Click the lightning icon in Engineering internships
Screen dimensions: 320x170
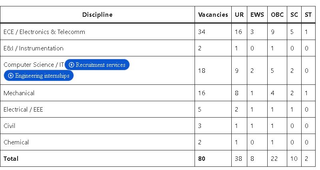[x=11, y=76]
